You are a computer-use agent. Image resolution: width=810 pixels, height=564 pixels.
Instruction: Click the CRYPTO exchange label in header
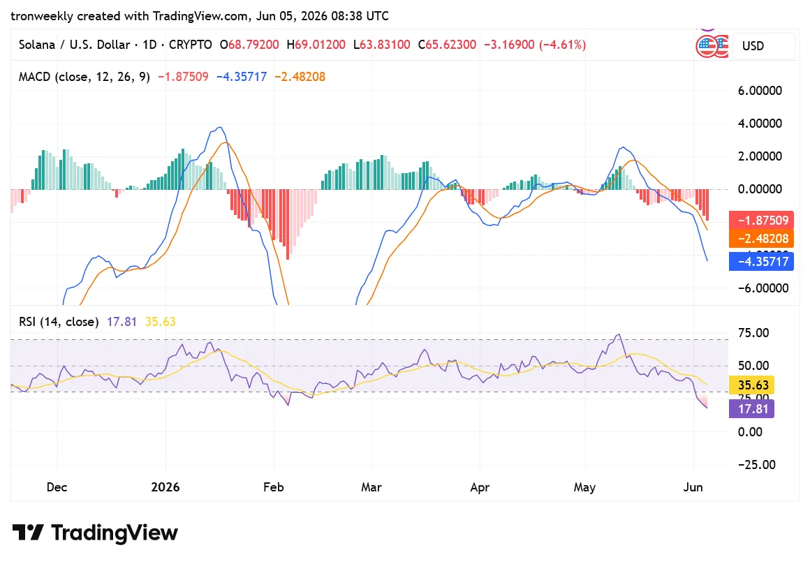point(191,45)
